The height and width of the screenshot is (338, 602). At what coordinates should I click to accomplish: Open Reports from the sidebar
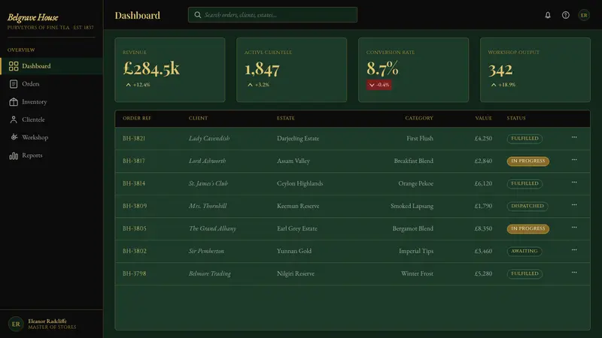[x=51, y=155]
